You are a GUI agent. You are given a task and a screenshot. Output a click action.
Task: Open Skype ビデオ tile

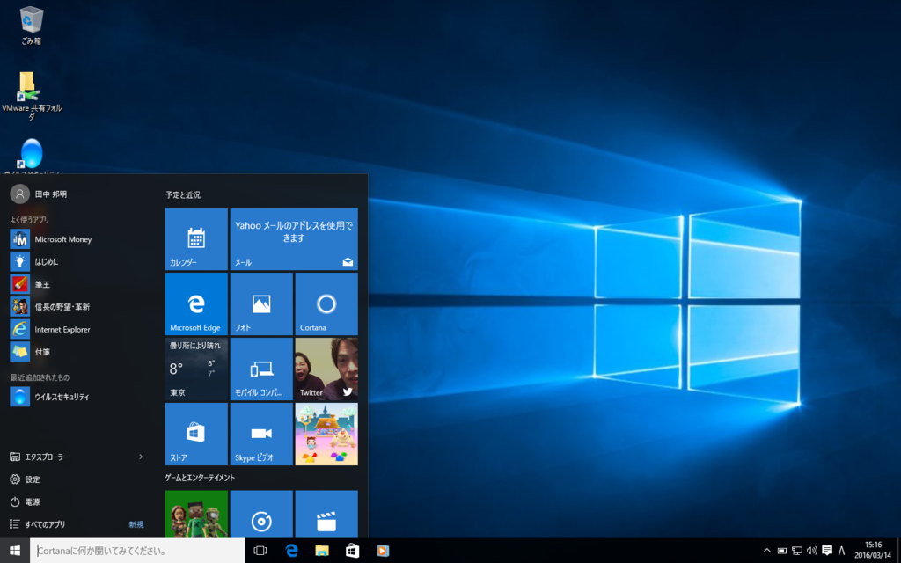[261, 434]
